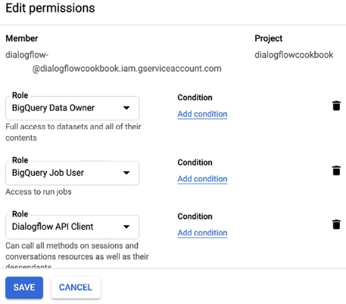Remove the BigQuery Job User role
Image resolution: width=346 pixels, height=304 pixels.
336,170
